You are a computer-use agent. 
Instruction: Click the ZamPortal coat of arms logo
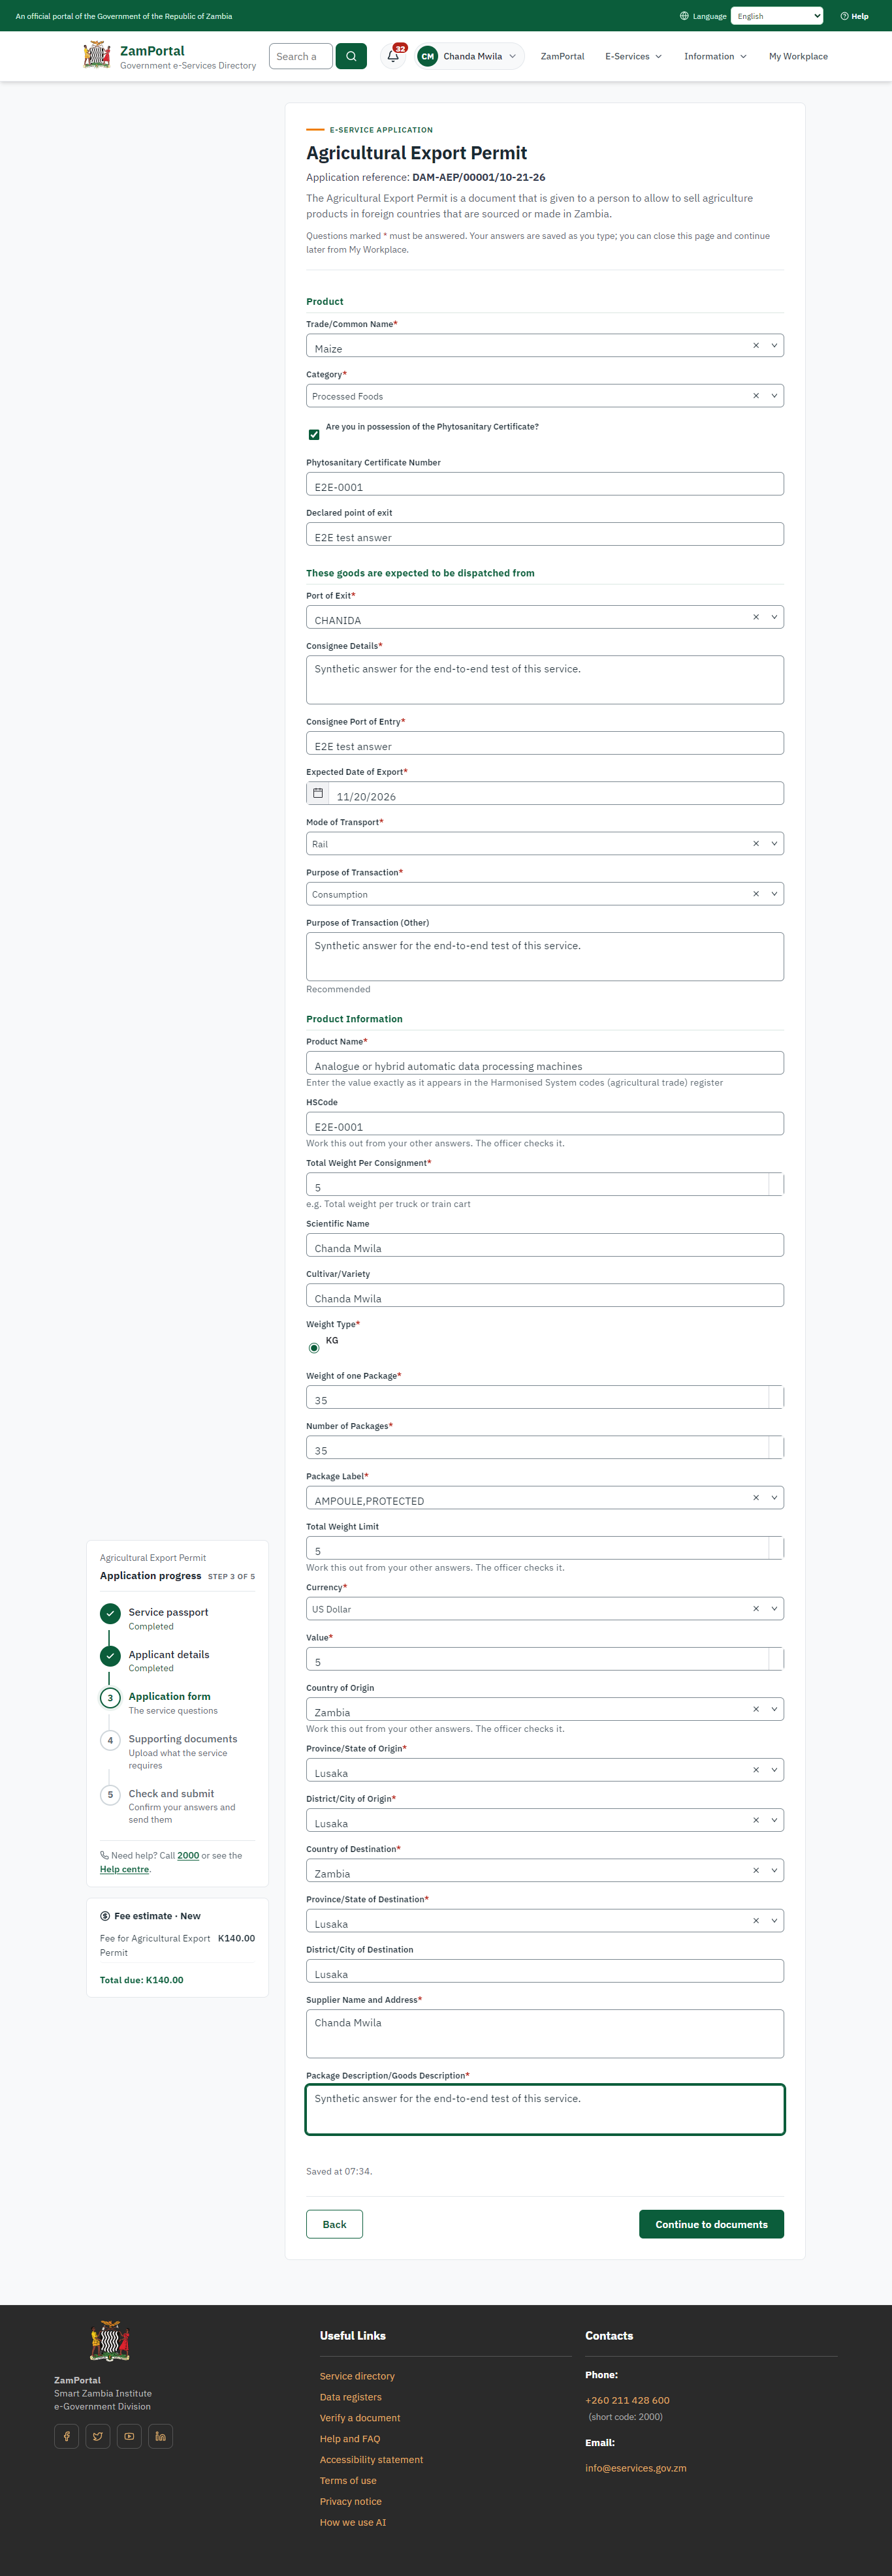click(97, 55)
